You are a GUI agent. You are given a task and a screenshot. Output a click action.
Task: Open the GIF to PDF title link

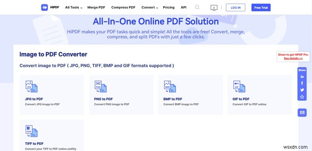tap(241, 99)
